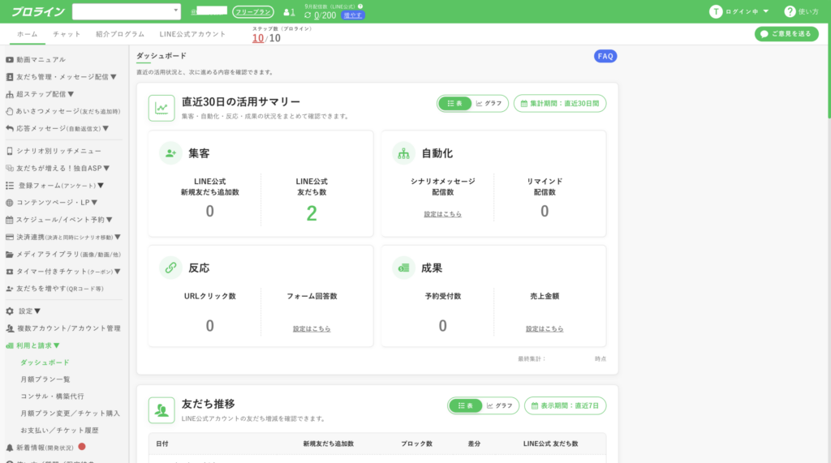Open コンサル・構築代行 in sidebar
The height and width of the screenshot is (463, 831).
(53, 397)
